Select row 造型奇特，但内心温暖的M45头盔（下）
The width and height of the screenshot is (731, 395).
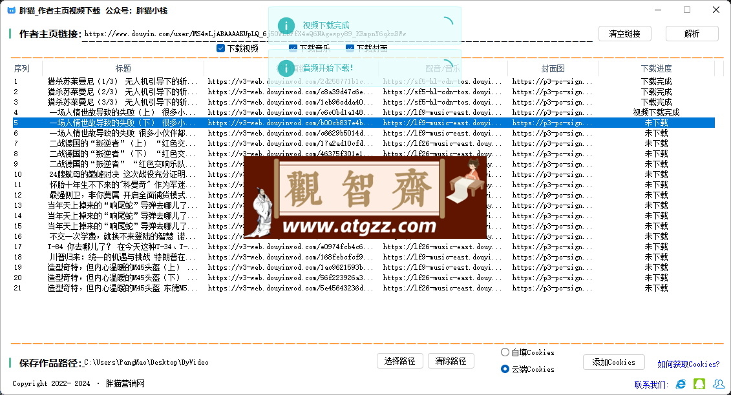click(x=364, y=278)
